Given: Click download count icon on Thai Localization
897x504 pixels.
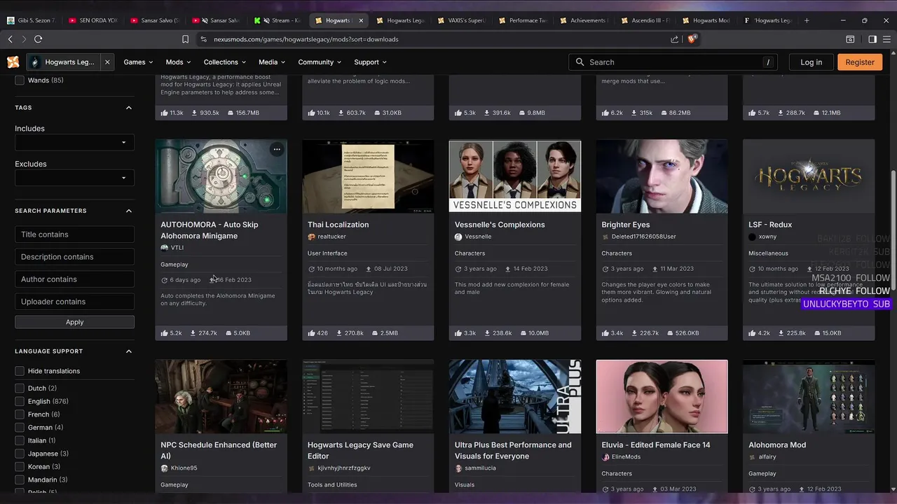Looking at the screenshot, I should (x=341, y=333).
